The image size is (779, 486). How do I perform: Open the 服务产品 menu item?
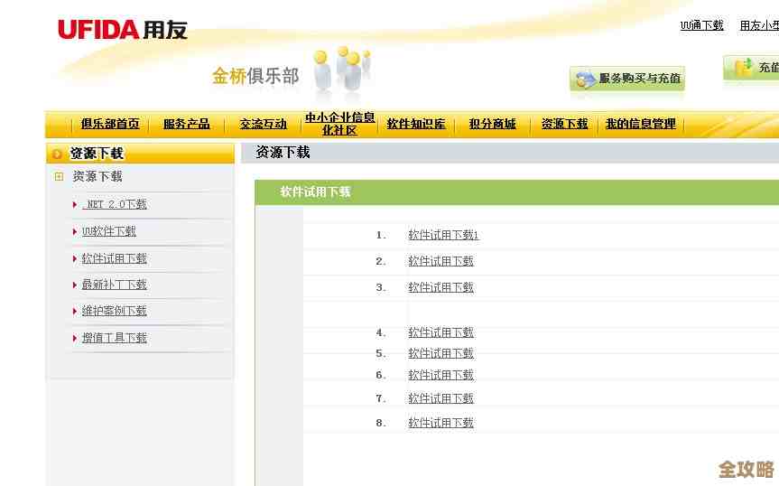click(187, 124)
